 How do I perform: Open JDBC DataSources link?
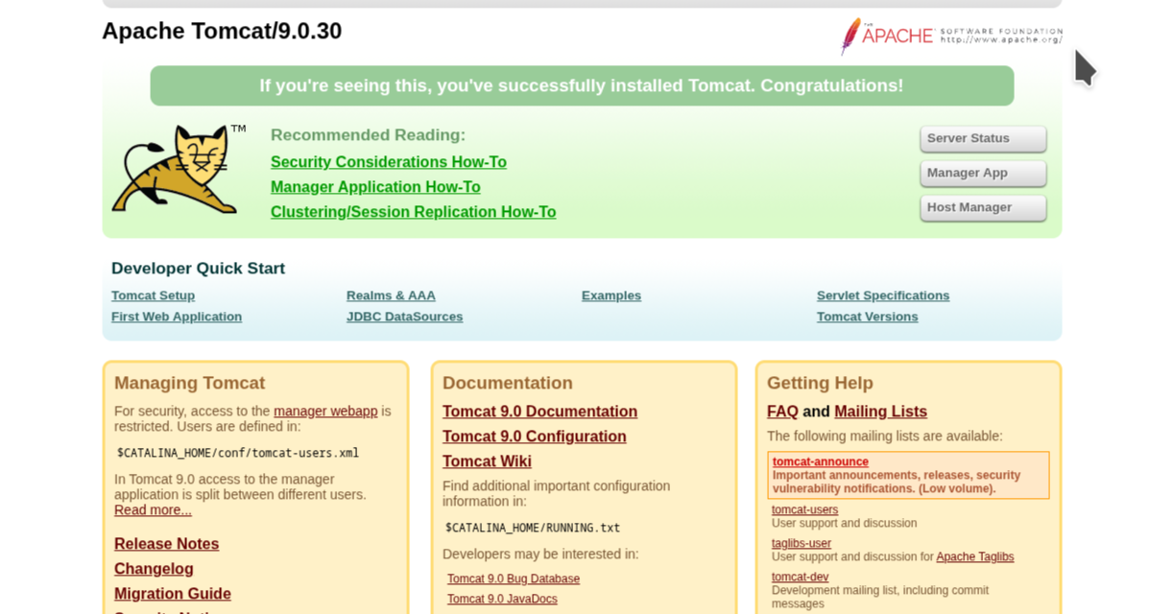click(x=404, y=317)
